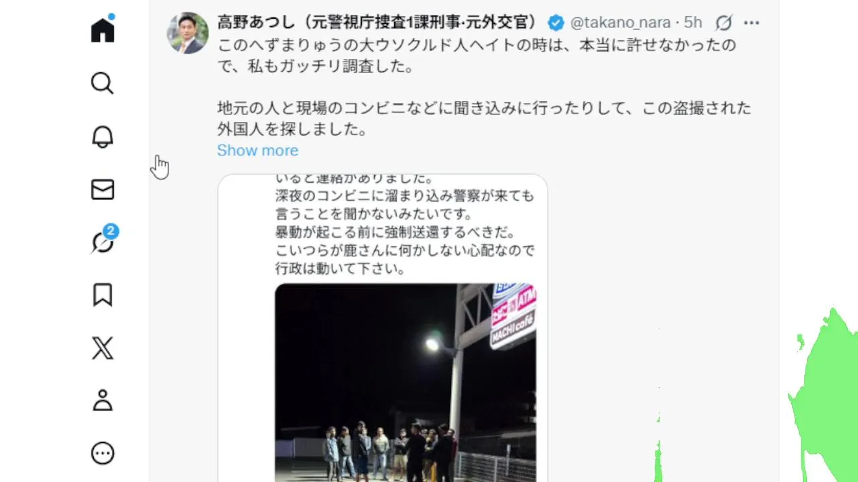Open the X Premium logo icon
The width and height of the screenshot is (858, 482).
(103, 348)
